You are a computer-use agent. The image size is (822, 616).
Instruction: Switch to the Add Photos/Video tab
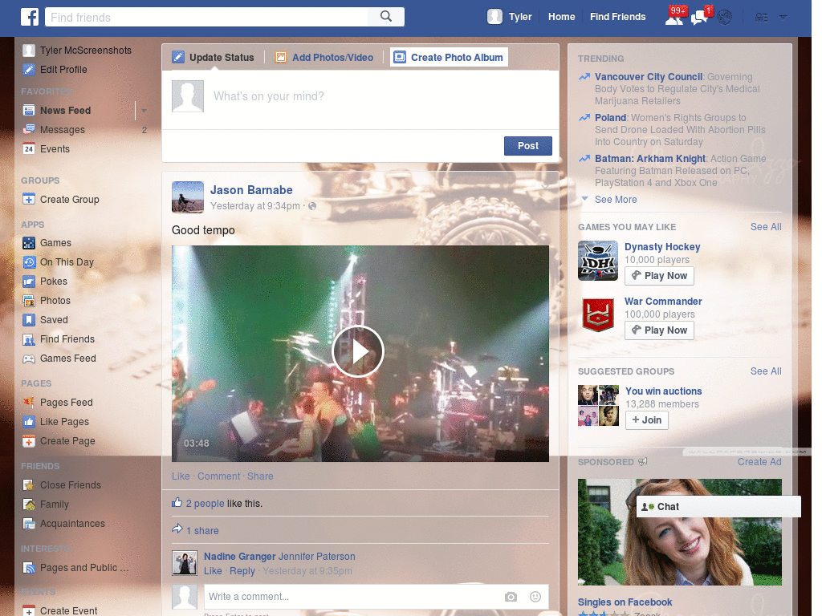325,57
